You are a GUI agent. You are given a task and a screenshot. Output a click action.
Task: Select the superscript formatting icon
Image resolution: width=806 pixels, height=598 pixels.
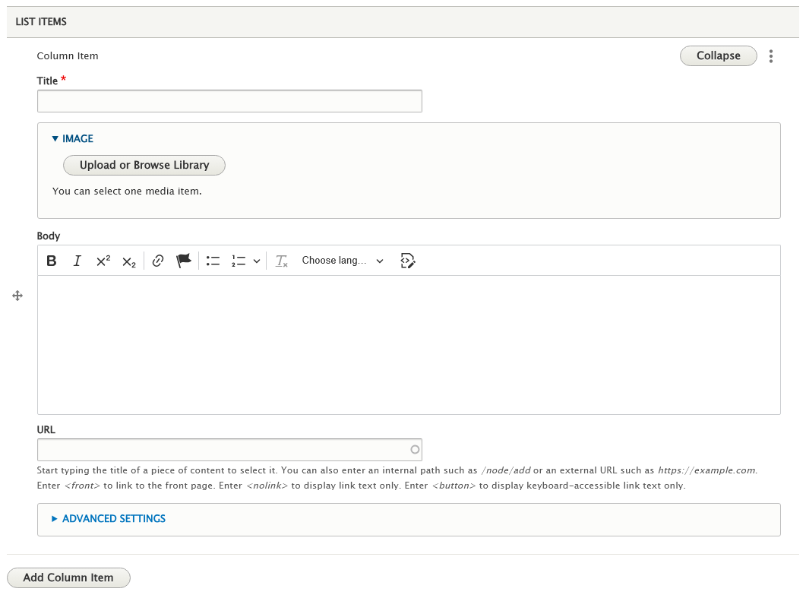click(103, 261)
